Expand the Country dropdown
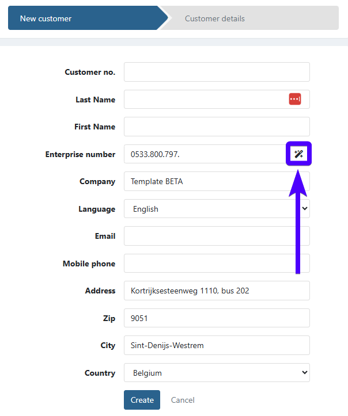This screenshot has height=416, width=348. [217, 373]
